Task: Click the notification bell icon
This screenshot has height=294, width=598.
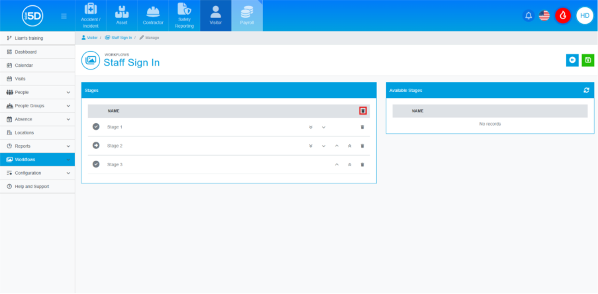Action: 528,15
